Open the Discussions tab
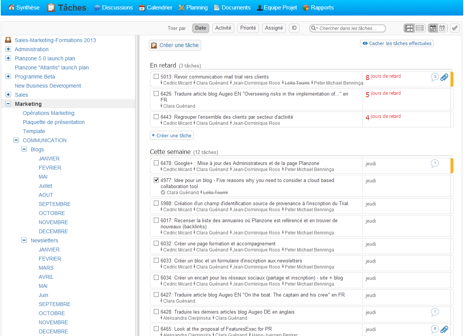464x336 pixels. click(x=114, y=8)
